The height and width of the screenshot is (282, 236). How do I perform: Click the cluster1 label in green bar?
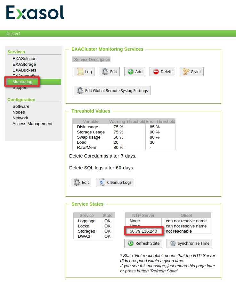(x=13, y=33)
